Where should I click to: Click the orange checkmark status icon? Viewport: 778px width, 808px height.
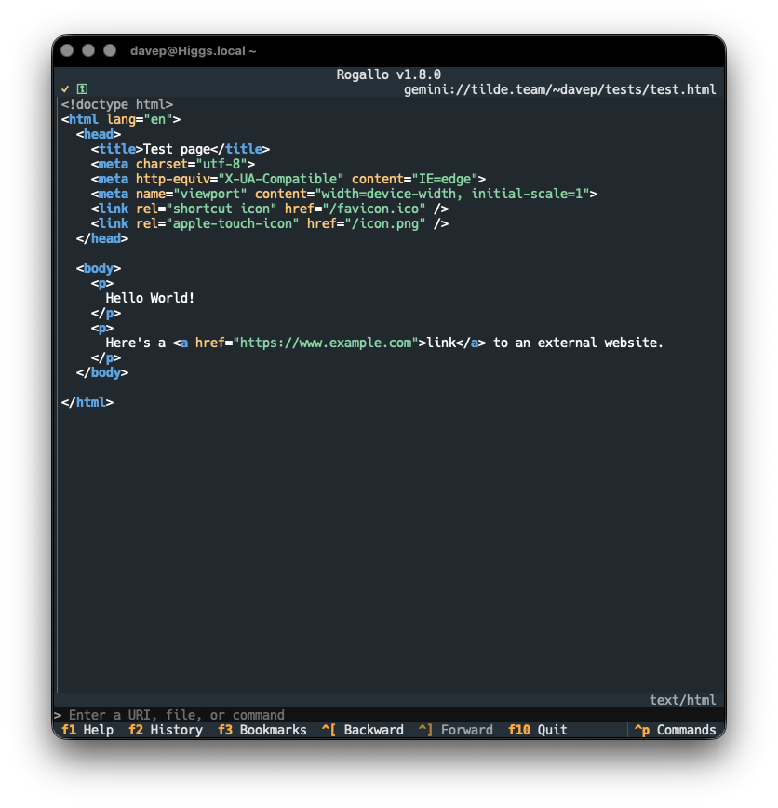pos(65,89)
